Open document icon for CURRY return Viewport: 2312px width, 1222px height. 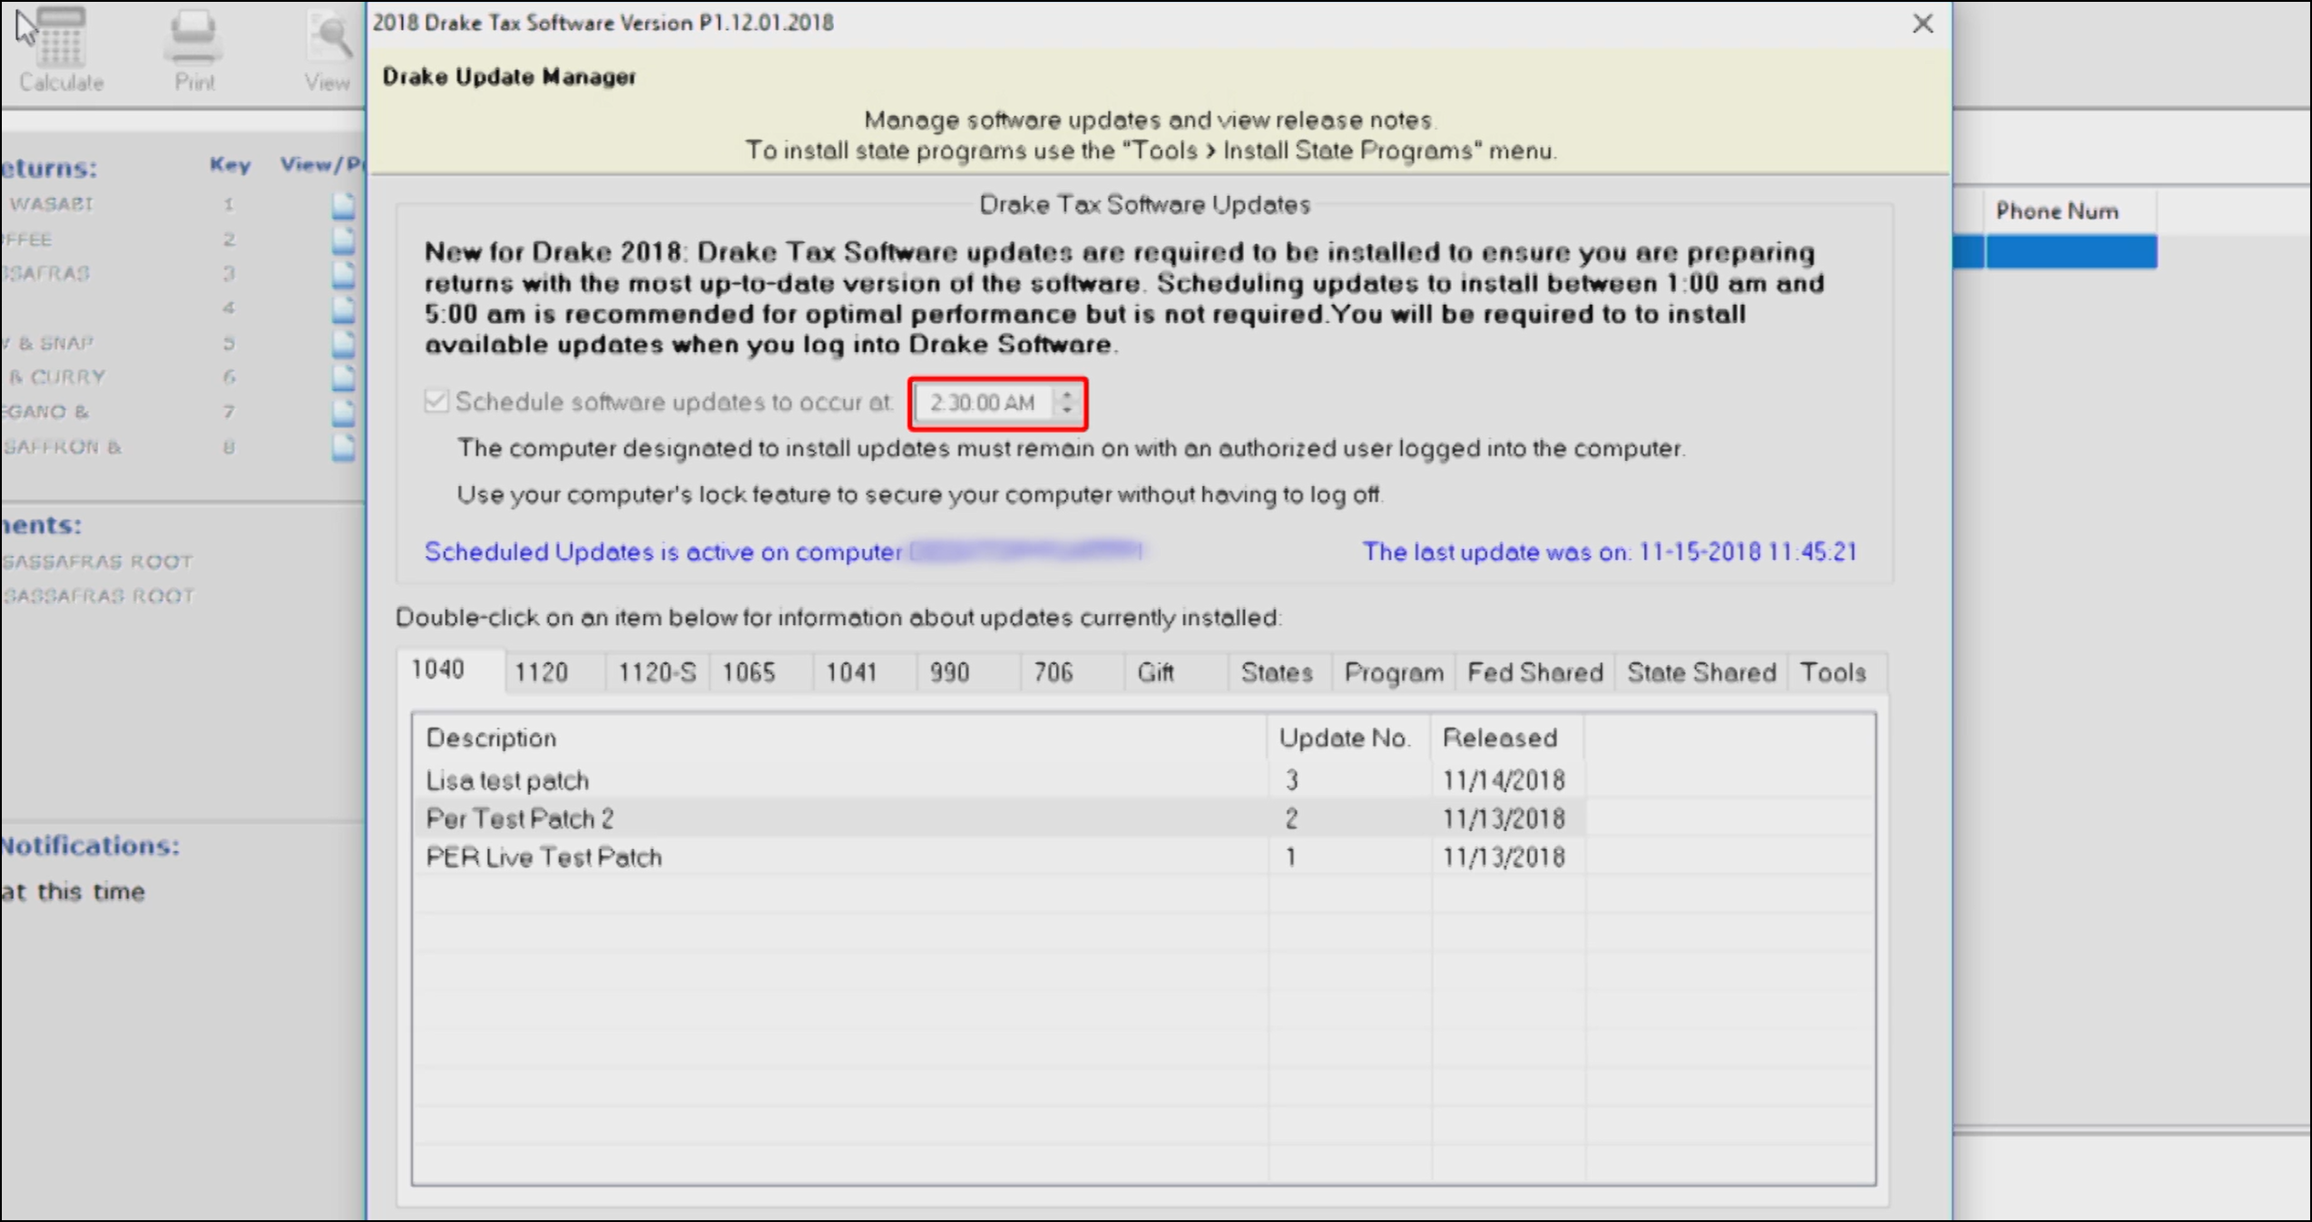[x=343, y=377]
